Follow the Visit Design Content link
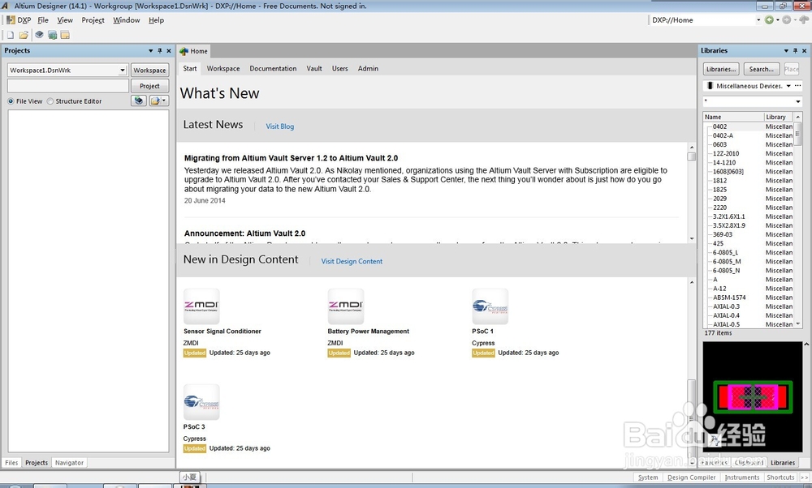Image resolution: width=812 pixels, height=488 pixels. 352,261
